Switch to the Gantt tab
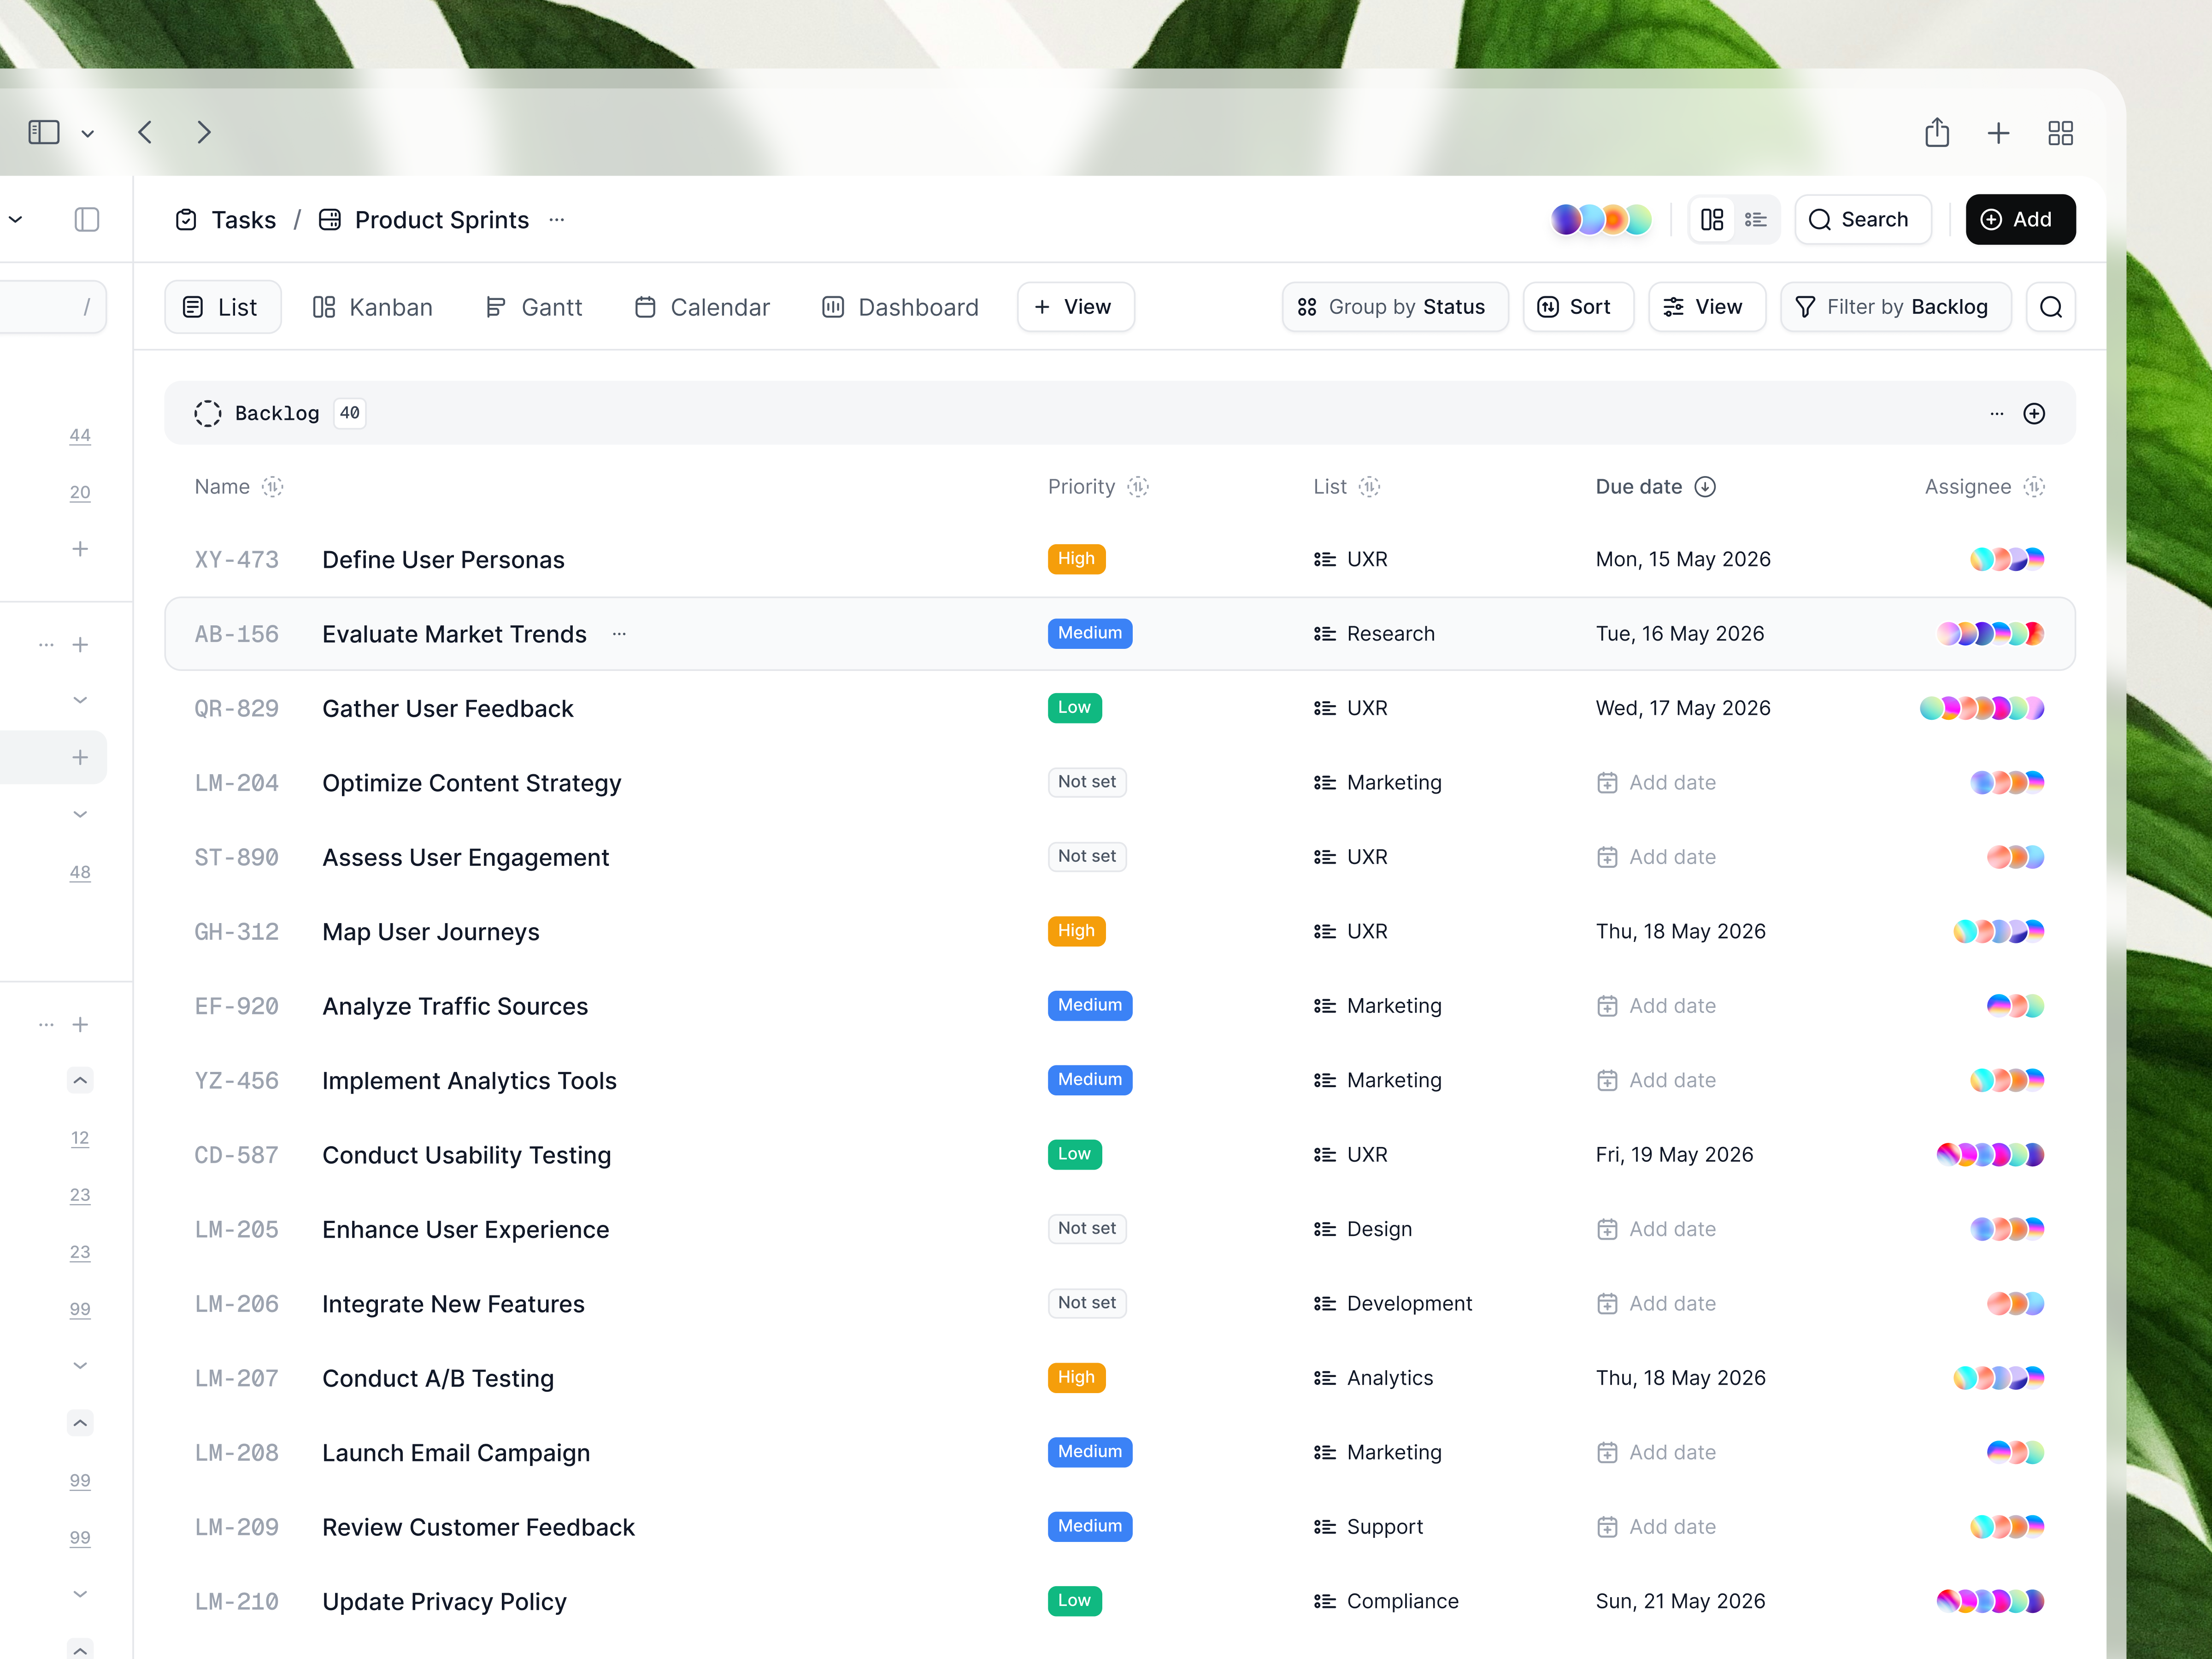Viewport: 2212px width, 1659px height. click(533, 307)
